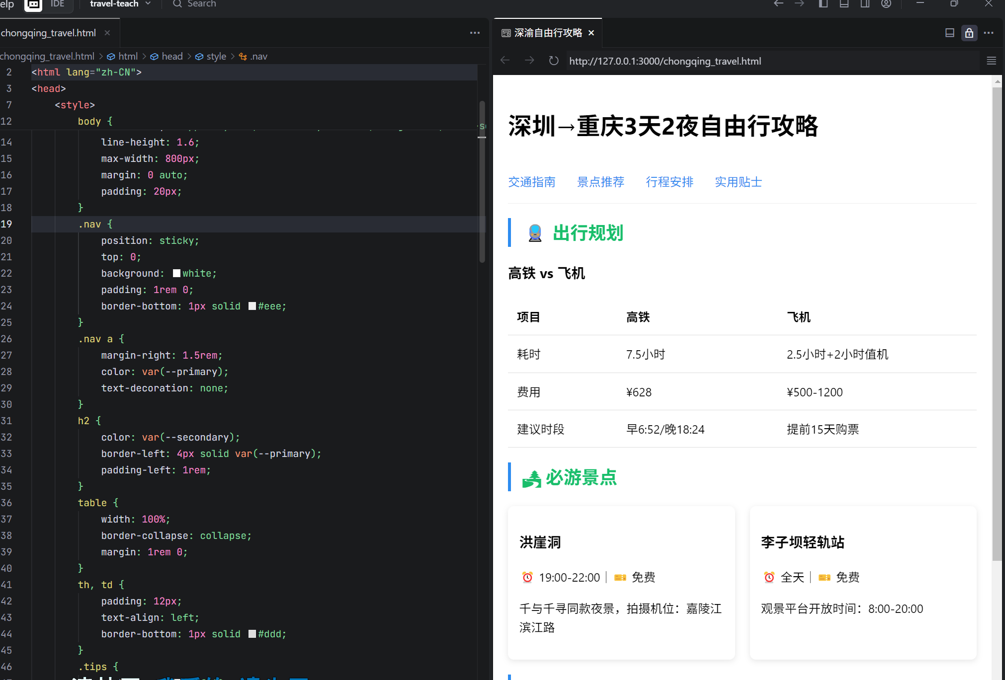Toggle secondary sidebar layout icon
This screenshot has height=680, width=1005.
pyautogui.click(x=865, y=4)
